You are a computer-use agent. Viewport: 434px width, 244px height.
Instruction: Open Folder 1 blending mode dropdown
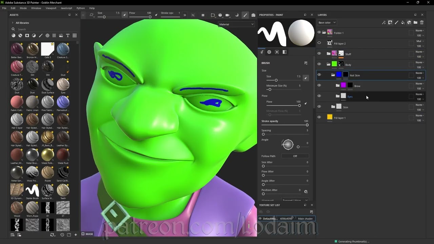[420, 30]
